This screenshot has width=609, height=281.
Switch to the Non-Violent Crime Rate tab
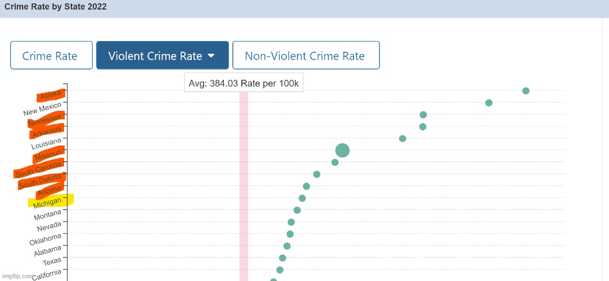[x=305, y=56]
